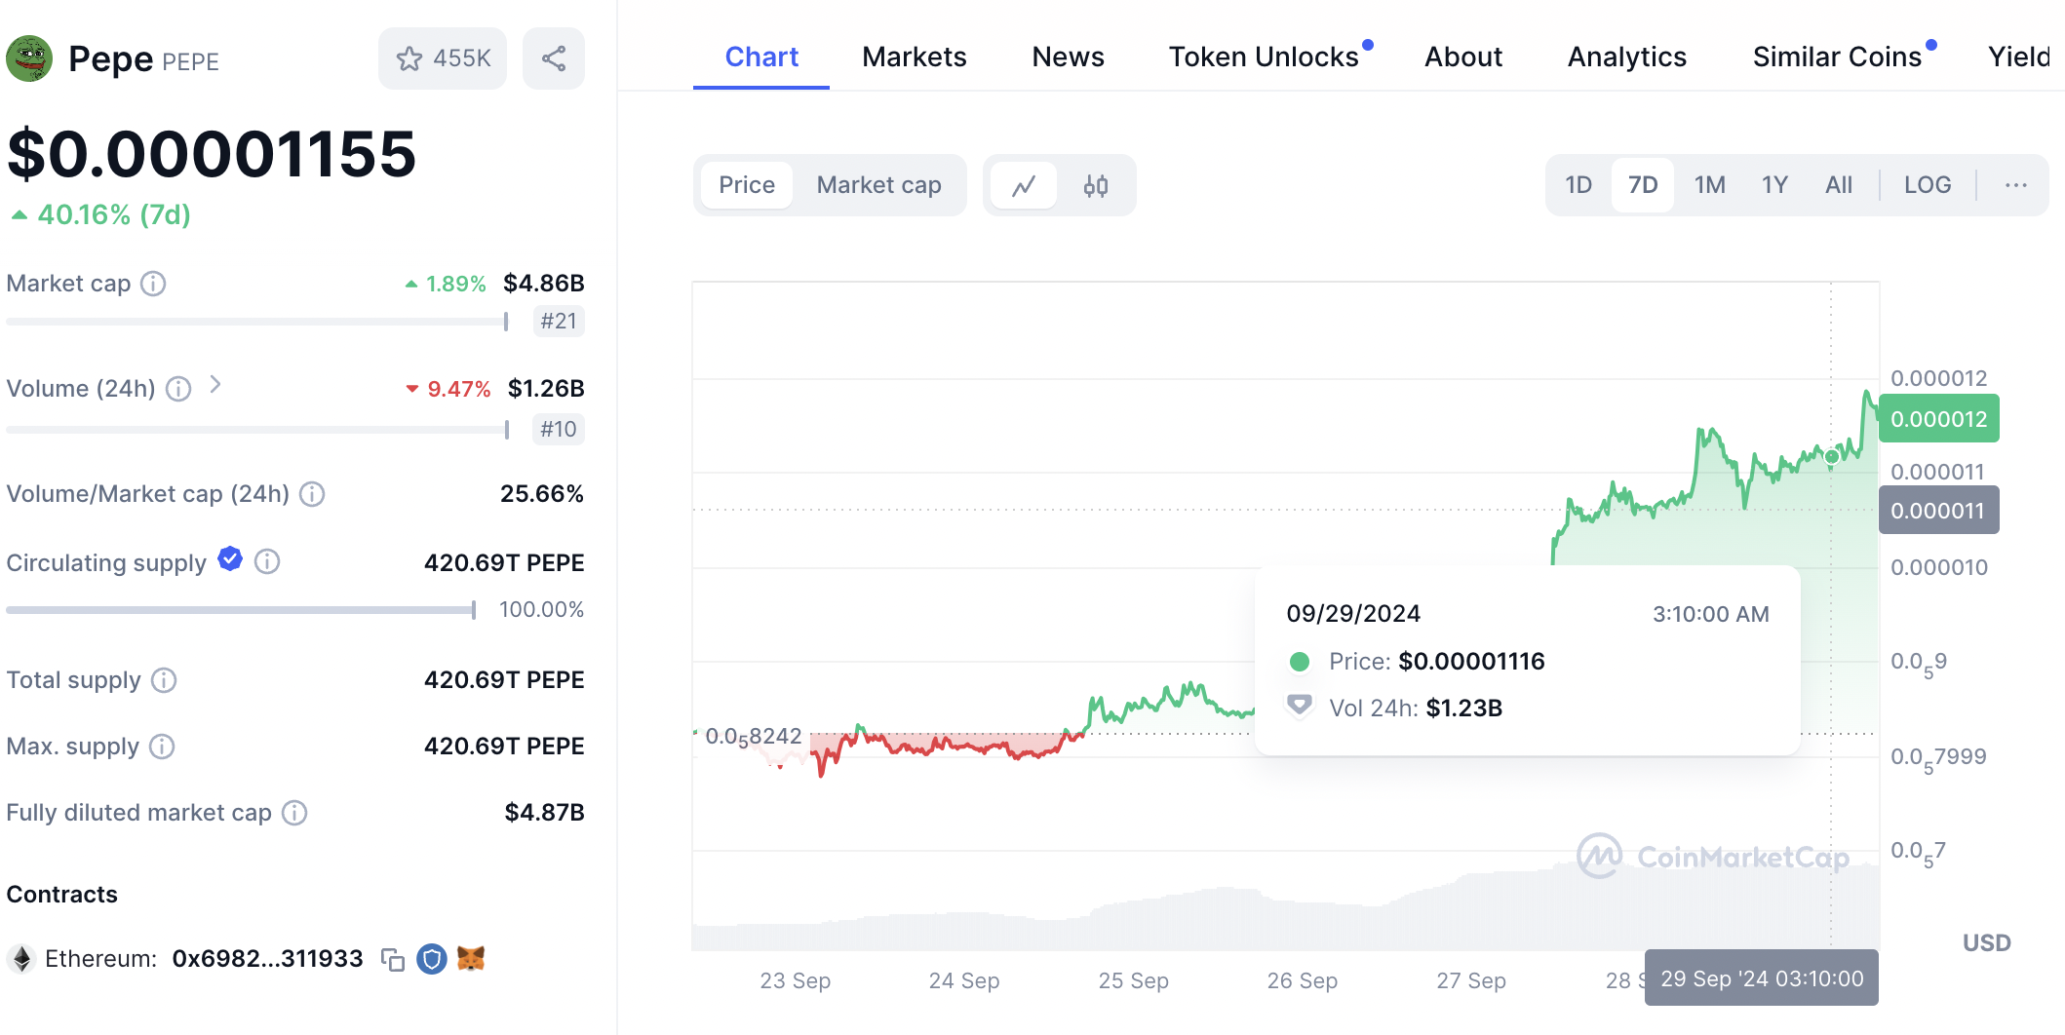
Task: Click the green 0.000012 price label
Action: pos(1939,419)
